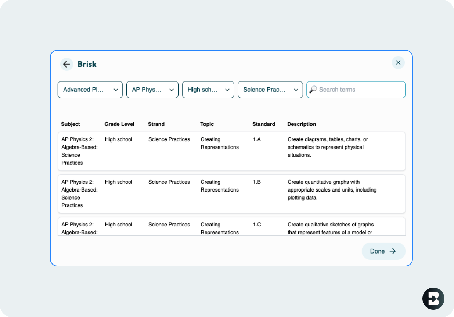454x317 pixels.
Task: Click the Description column header
Action: click(302, 124)
